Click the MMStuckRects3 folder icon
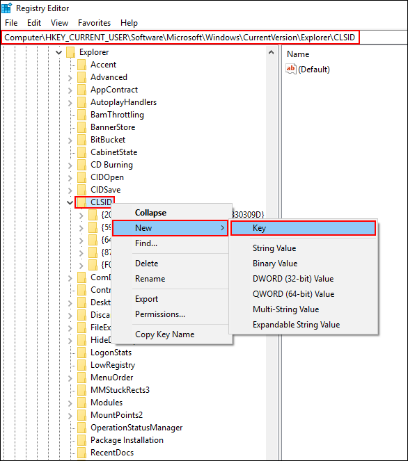This screenshot has width=408, height=461. [81, 390]
